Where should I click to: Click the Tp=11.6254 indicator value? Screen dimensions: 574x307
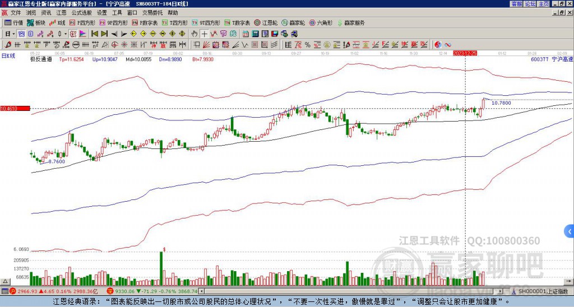pyautogui.click(x=71, y=59)
